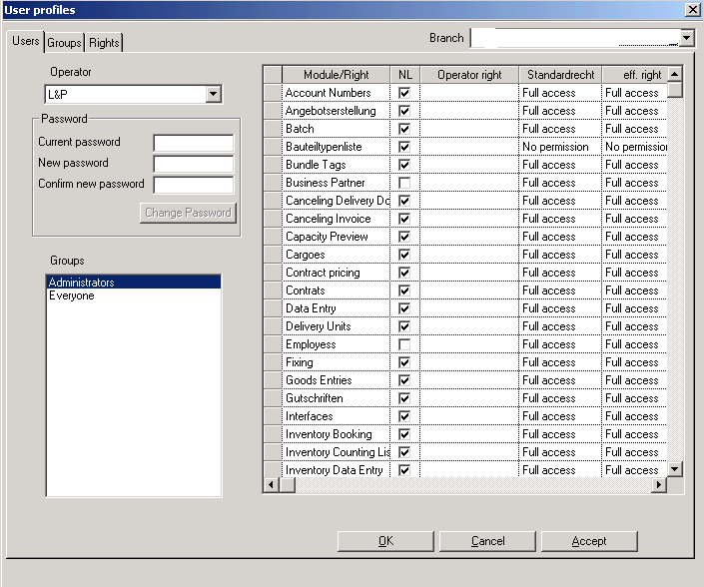Toggle NL checkbox for Account Numbers
The width and height of the screenshot is (704, 587).
[404, 93]
